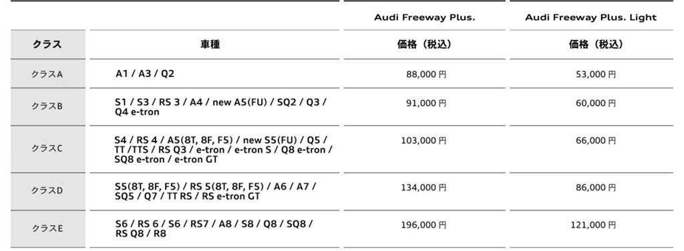Select the A1 / A3 / Q2 models cell

click(145, 73)
